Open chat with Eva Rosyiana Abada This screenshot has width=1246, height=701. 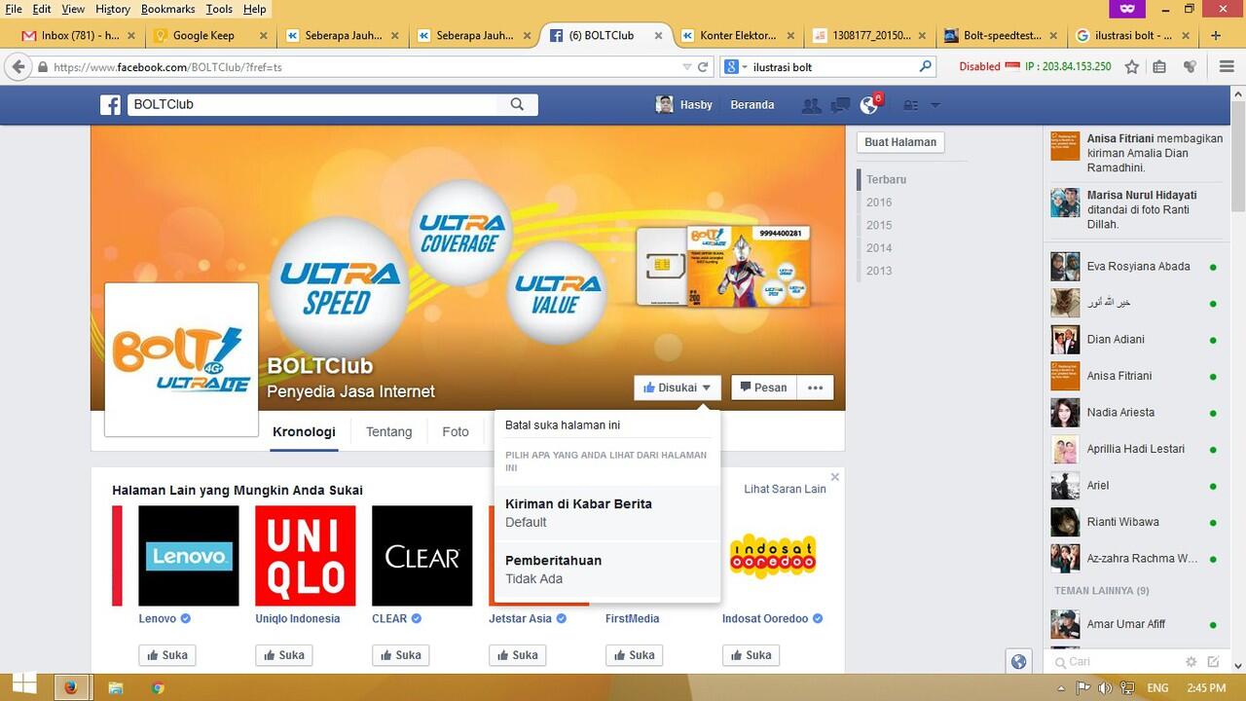(1134, 267)
